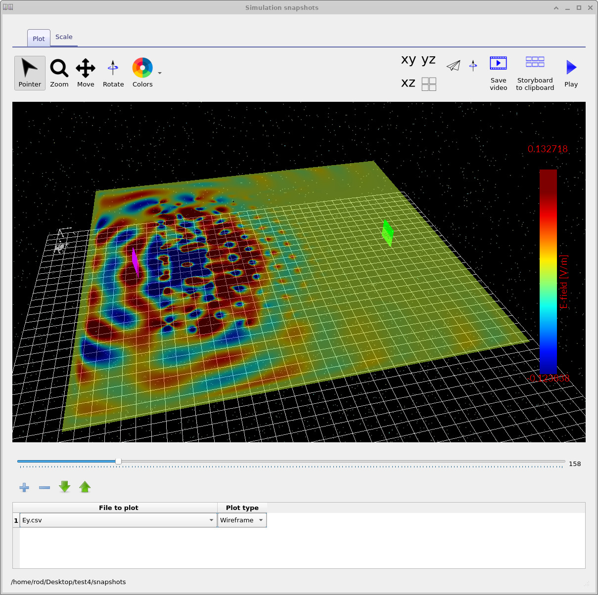Open the Wireframe plot type dropdown
The height and width of the screenshot is (595, 598).
click(x=242, y=520)
